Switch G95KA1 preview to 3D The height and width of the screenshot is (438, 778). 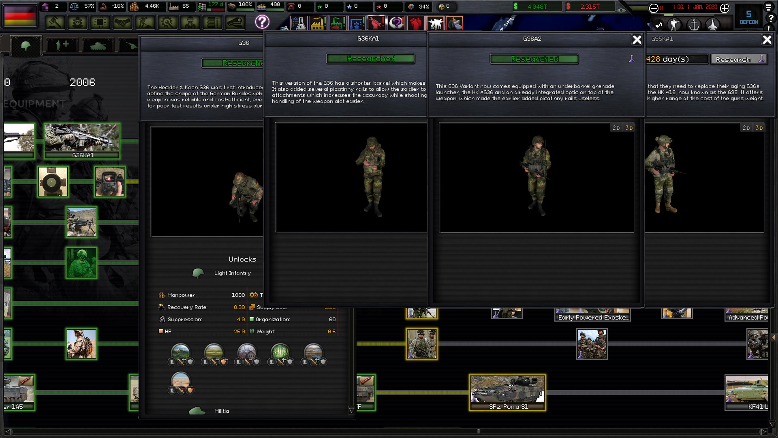point(759,128)
